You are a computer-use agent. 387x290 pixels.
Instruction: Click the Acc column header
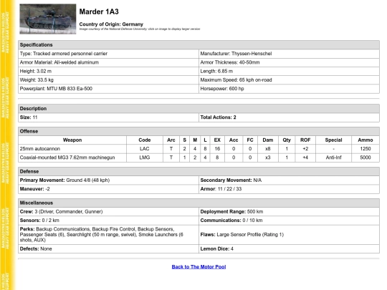pos(234,140)
